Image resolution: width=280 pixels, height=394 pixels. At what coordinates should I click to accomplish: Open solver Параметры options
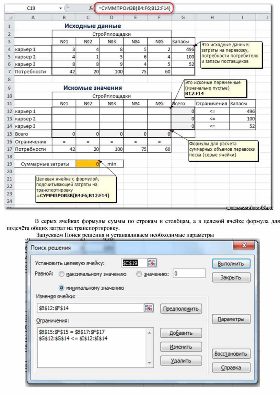coord(231,319)
